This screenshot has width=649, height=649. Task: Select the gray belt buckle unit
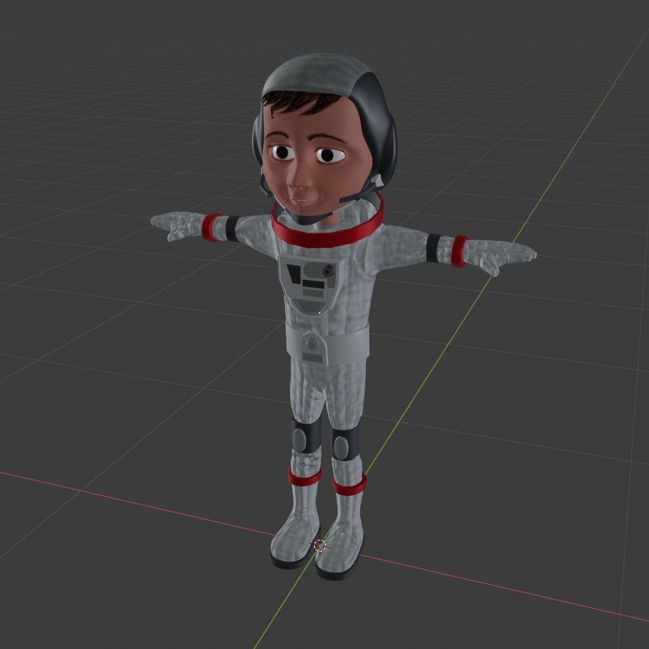(313, 348)
